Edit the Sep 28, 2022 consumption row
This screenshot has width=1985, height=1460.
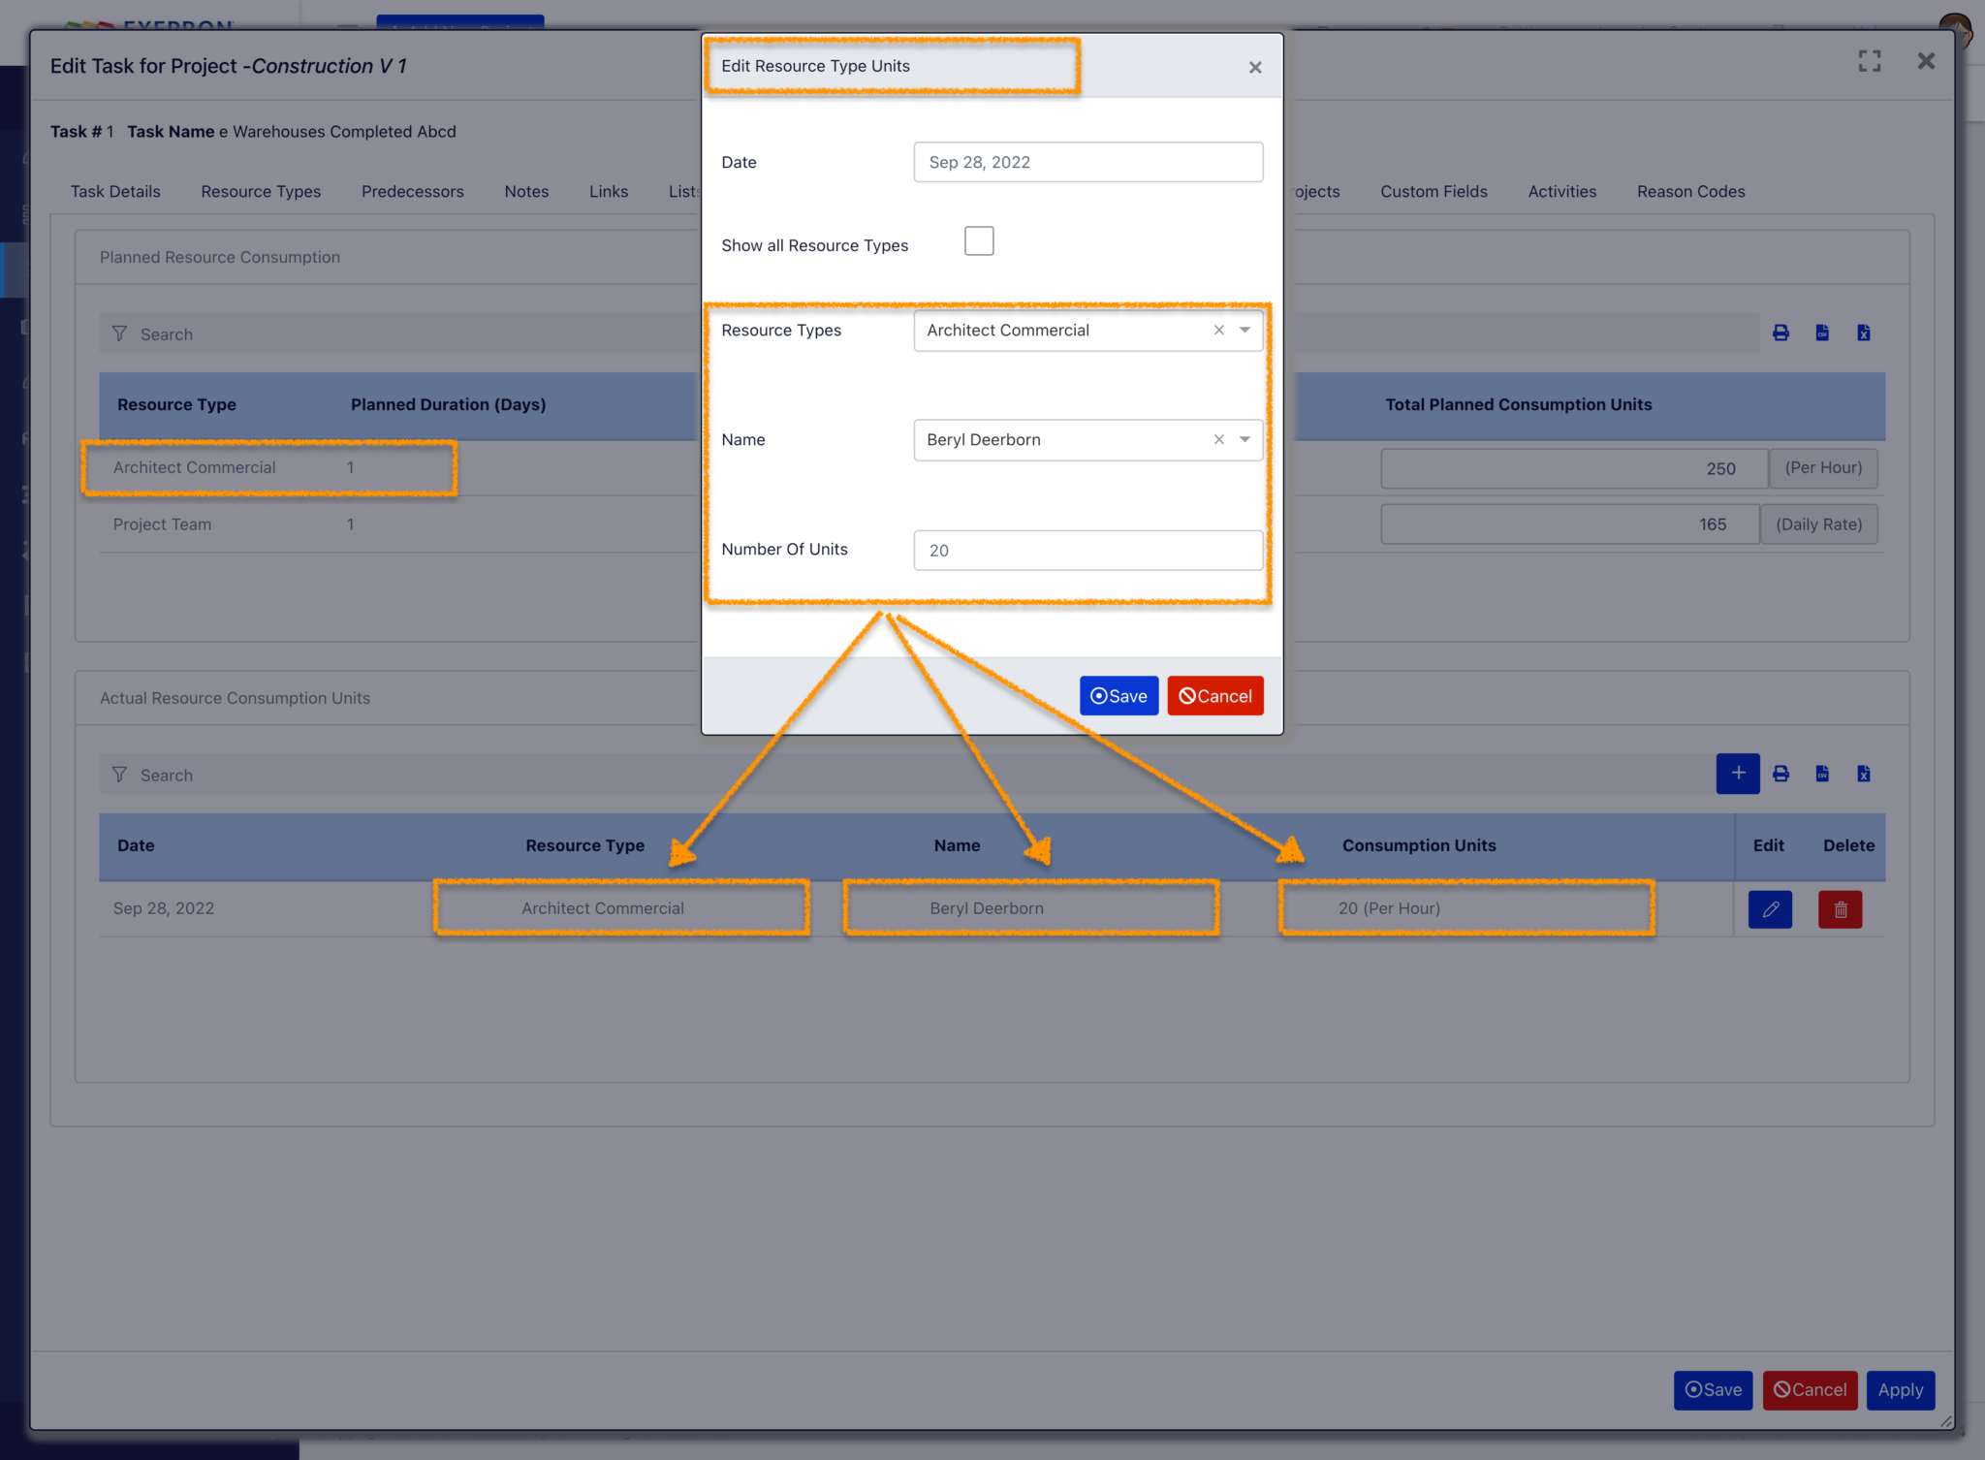tap(1770, 909)
